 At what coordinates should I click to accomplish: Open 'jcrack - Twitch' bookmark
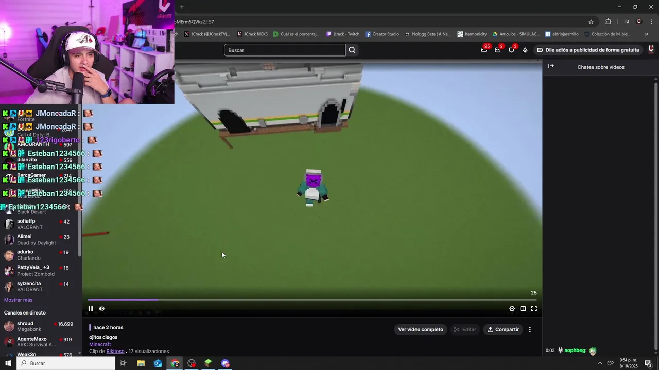pos(343,34)
